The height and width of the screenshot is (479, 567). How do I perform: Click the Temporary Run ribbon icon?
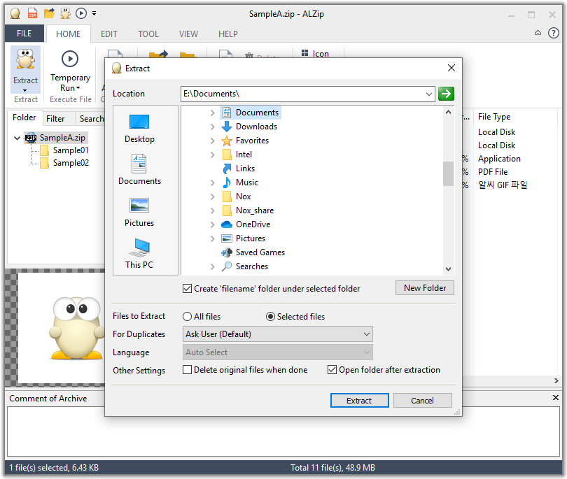[x=70, y=59]
